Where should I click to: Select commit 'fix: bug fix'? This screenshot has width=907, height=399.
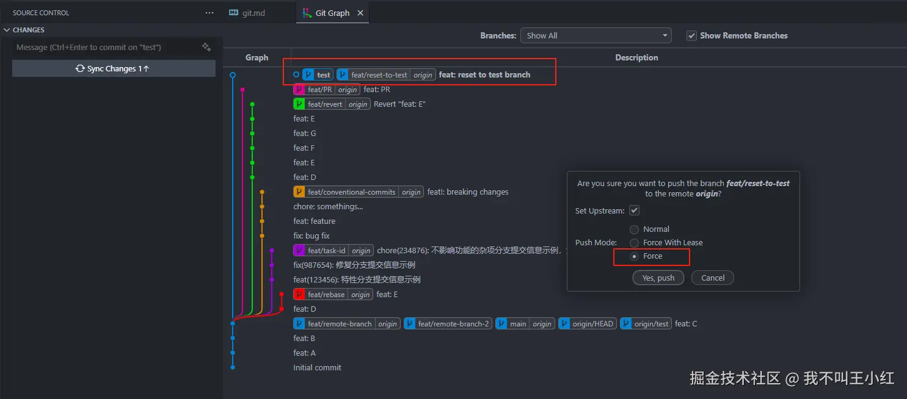(x=311, y=235)
